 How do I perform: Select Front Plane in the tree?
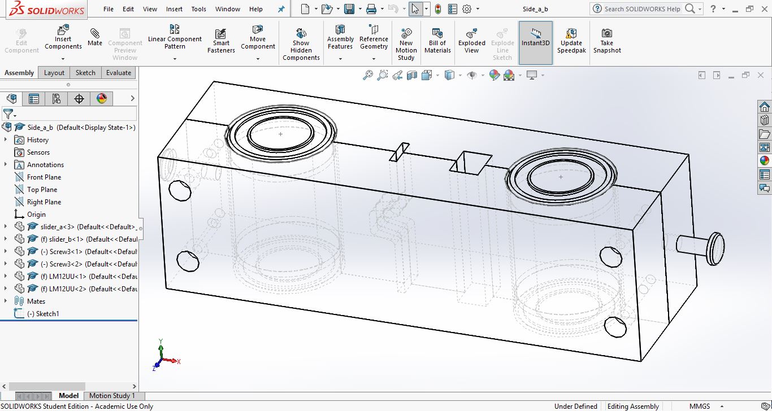(x=44, y=177)
